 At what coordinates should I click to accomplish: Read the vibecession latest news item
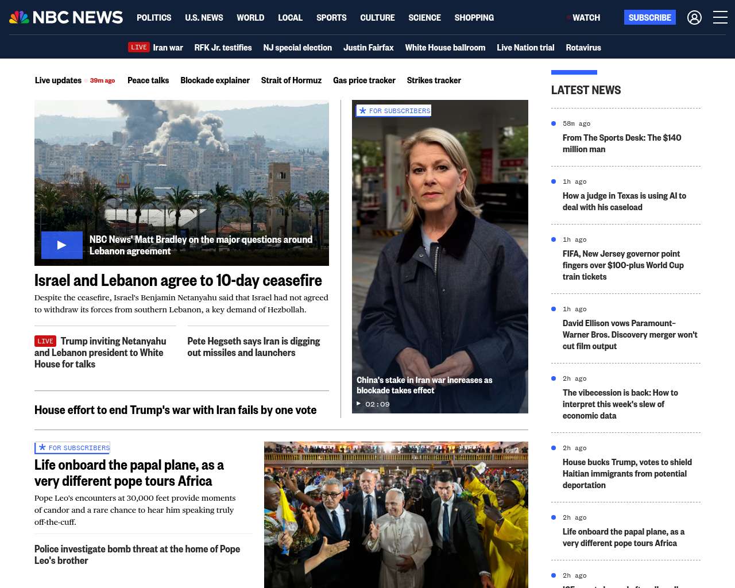click(620, 404)
